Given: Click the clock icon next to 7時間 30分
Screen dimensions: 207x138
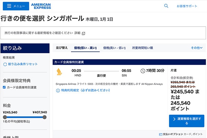Looking at the screenshot, I should click(143, 71).
